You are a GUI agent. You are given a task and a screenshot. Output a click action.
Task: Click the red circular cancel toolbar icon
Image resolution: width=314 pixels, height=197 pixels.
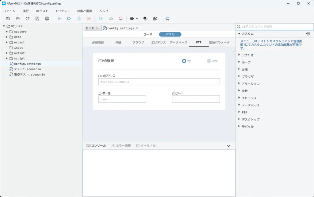[x=121, y=19]
